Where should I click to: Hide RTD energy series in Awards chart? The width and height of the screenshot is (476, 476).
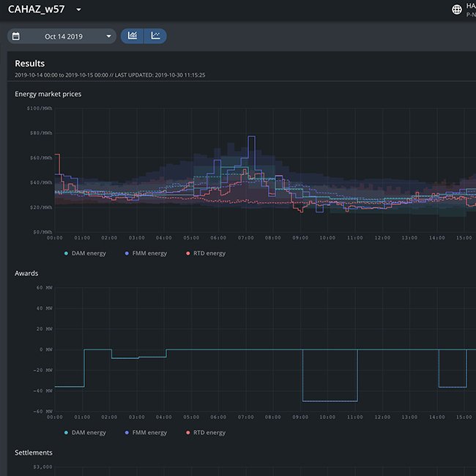(205, 433)
